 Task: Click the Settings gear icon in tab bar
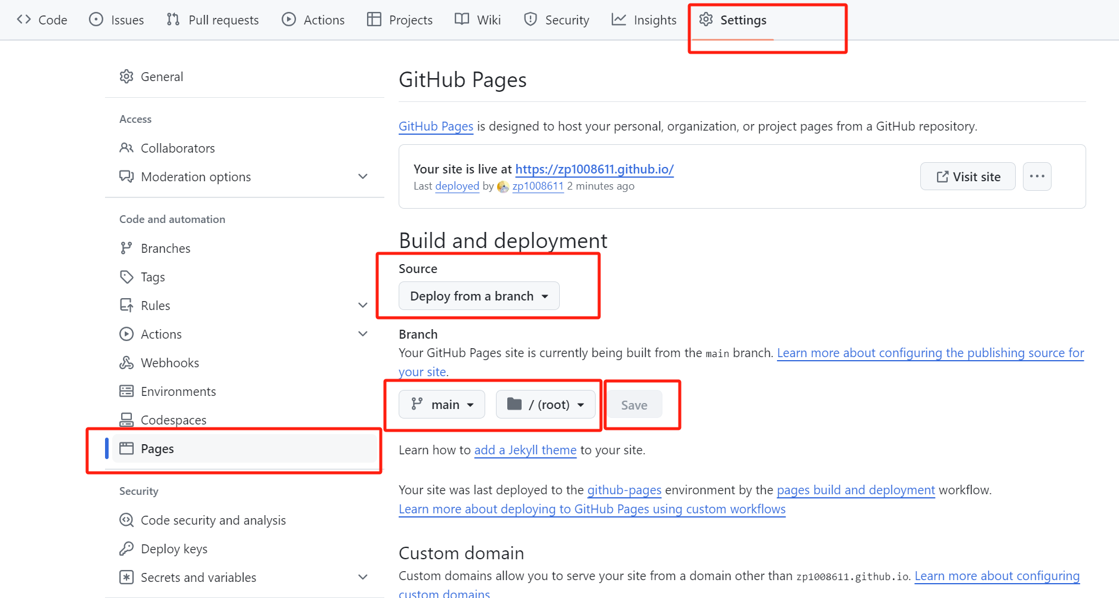coord(706,20)
